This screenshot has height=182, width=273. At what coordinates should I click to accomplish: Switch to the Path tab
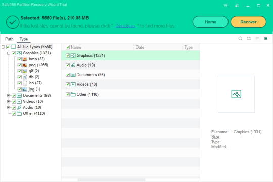(9, 39)
